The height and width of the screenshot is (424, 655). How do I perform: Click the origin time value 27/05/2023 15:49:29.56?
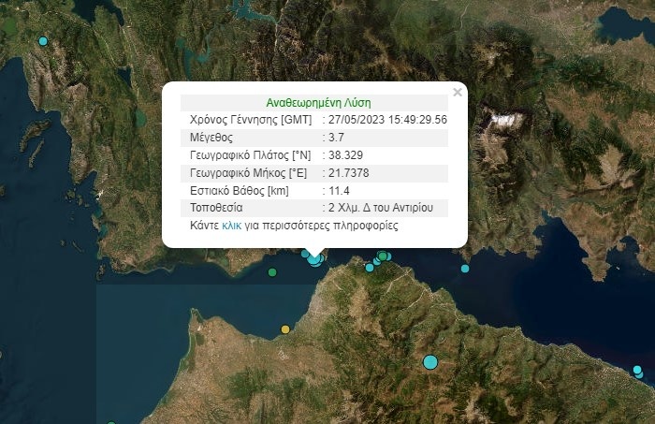point(387,120)
